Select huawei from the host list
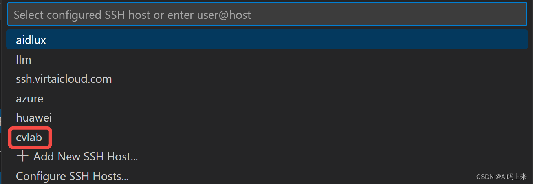The image size is (533, 184). (x=34, y=118)
